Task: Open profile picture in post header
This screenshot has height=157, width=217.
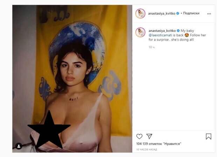Action: click(140, 14)
